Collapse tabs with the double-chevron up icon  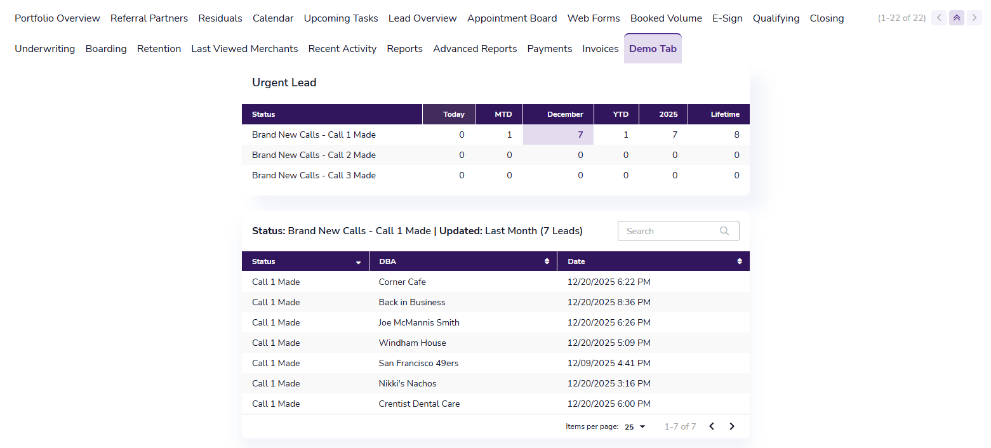point(957,18)
